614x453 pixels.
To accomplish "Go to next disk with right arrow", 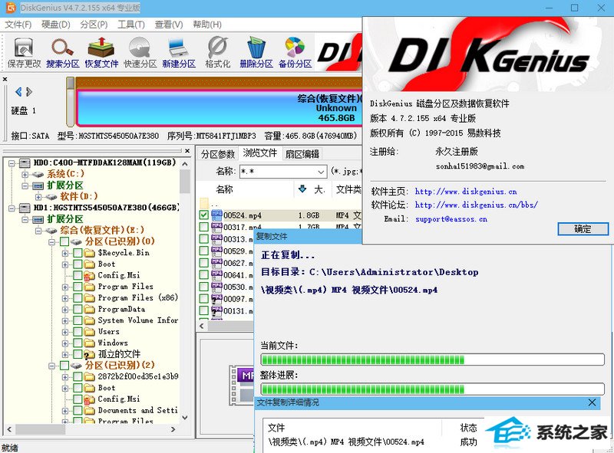I will pyautogui.click(x=29, y=92).
